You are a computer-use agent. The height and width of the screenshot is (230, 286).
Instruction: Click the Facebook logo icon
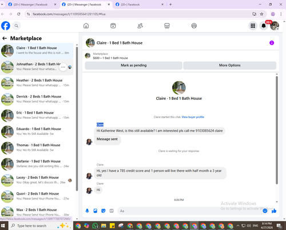6,26
